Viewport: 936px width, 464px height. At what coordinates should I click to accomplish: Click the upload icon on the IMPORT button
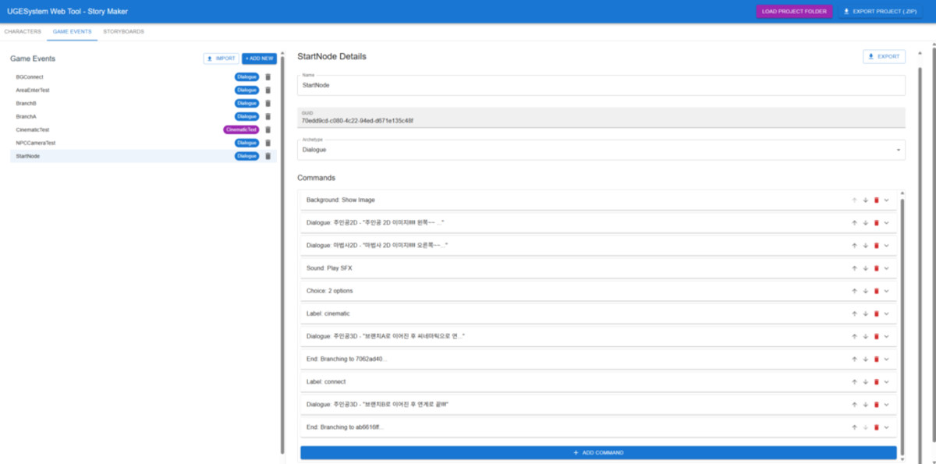[208, 58]
